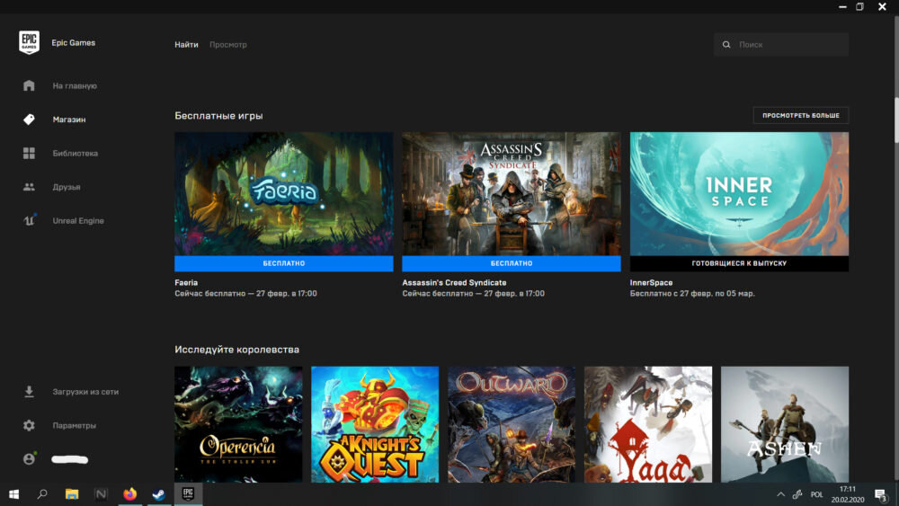Click 'На главную' label in sidebar

[75, 86]
